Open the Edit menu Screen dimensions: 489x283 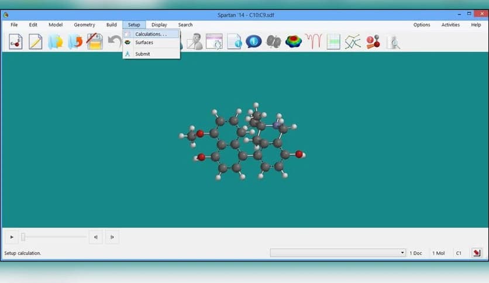point(33,25)
